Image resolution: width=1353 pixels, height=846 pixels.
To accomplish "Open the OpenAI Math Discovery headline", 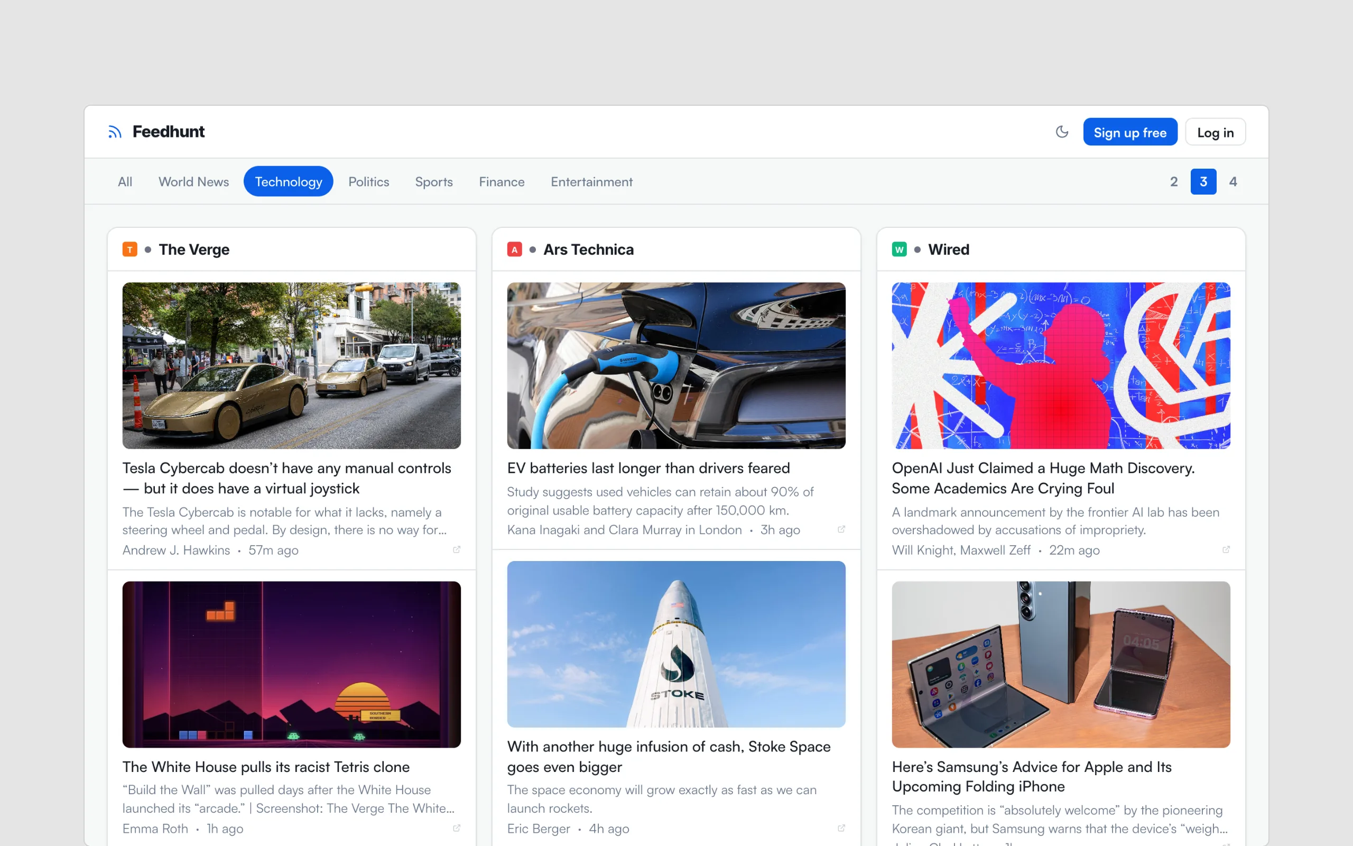I will pyautogui.click(x=1043, y=479).
